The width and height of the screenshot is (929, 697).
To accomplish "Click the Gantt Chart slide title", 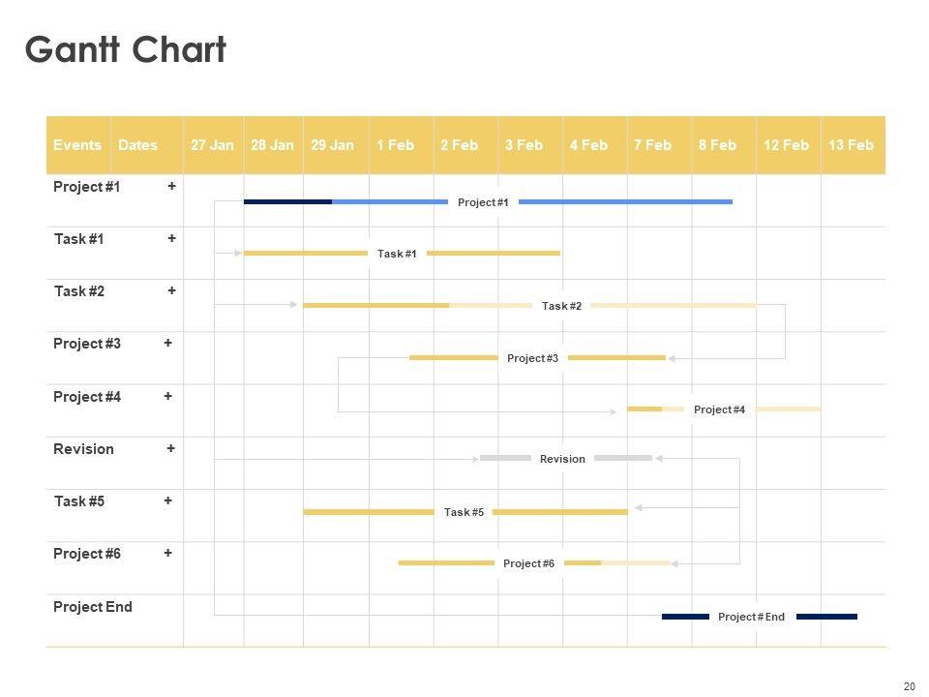I will pyautogui.click(x=126, y=50).
